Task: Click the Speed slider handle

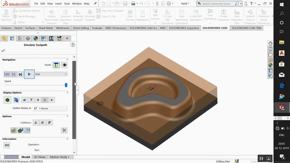Action: [66, 85]
